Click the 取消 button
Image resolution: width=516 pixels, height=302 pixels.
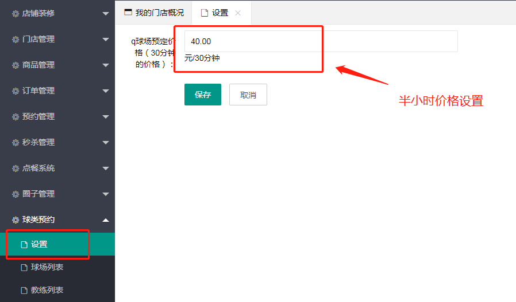point(248,95)
